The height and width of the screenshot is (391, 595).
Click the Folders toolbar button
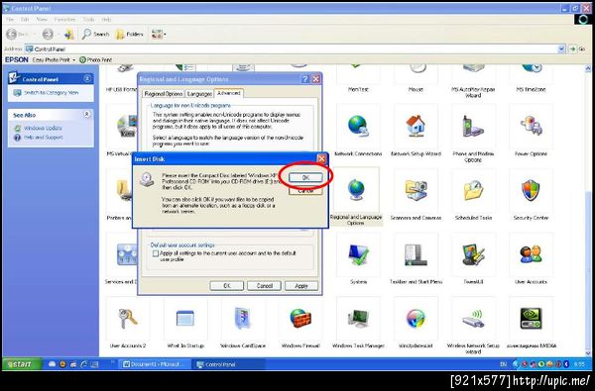pos(129,34)
